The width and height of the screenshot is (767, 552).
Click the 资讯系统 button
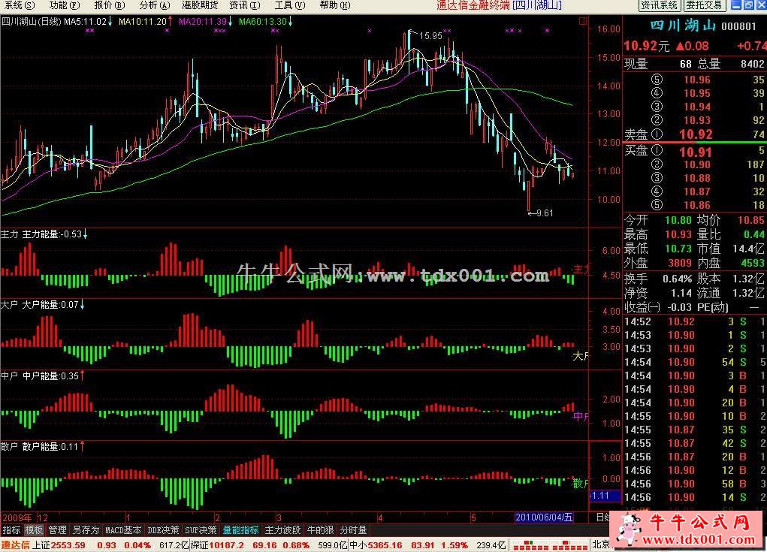coord(659,5)
